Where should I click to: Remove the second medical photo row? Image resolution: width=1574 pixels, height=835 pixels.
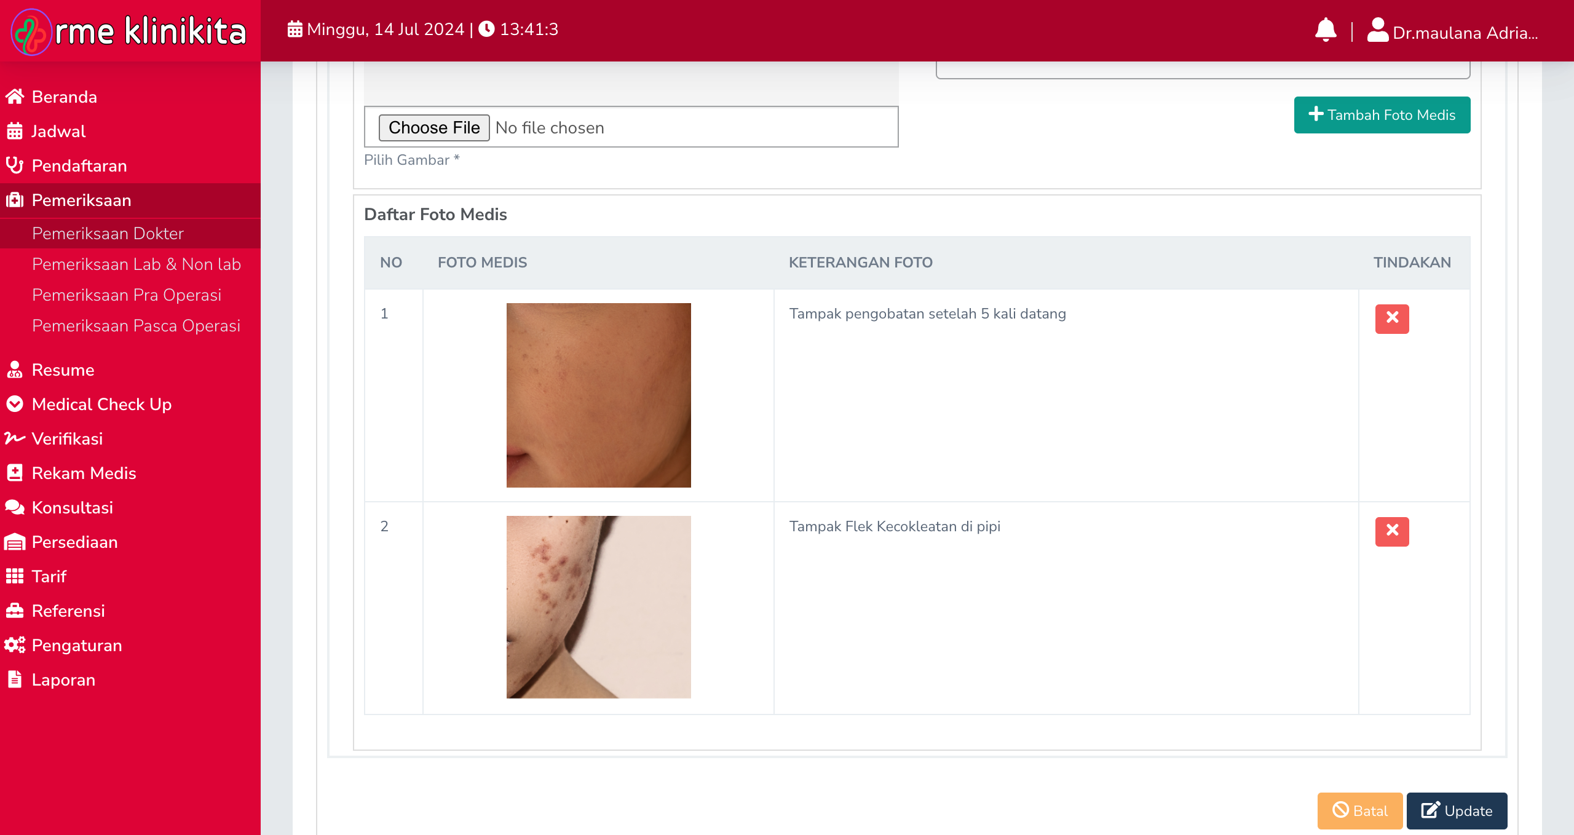coord(1391,531)
